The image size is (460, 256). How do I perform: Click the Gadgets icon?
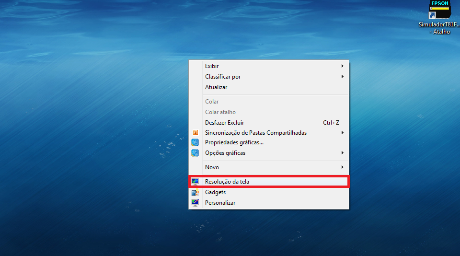(x=195, y=192)
